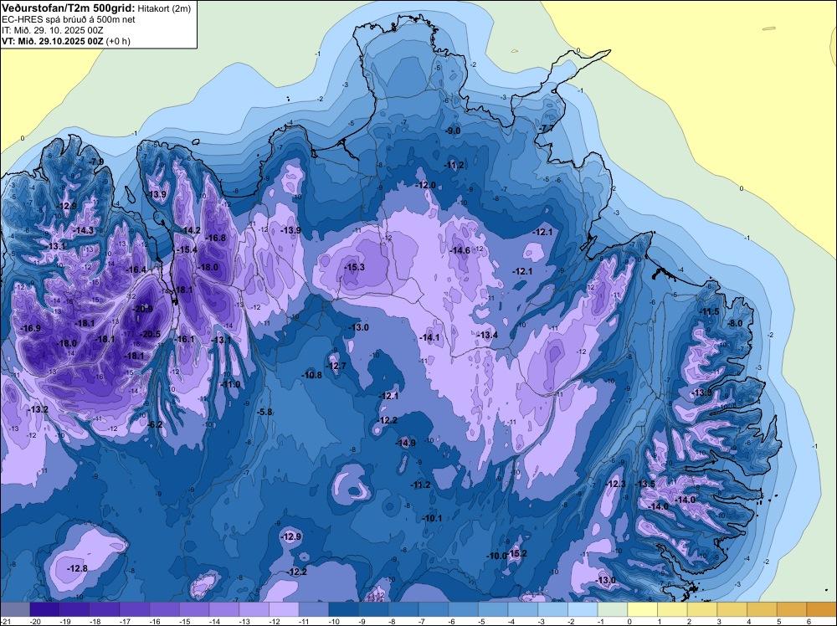Click the -15.3 temperature label

click(x=354, y=267)
